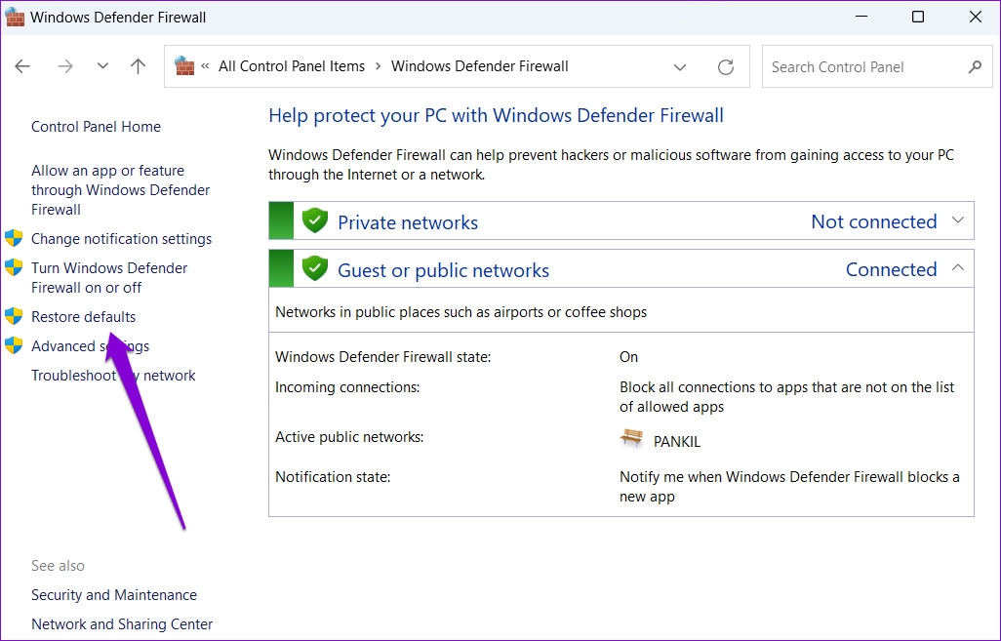Image resolution: width=1001 pixels, height=641 pixels.
Task: Click green shield icon for Private networks
Action: pos(315,220)
